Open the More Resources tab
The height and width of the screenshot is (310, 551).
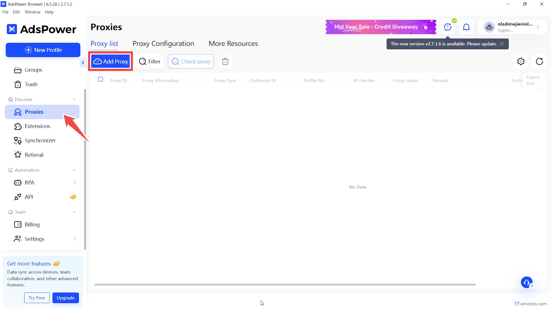click(233, 44)
